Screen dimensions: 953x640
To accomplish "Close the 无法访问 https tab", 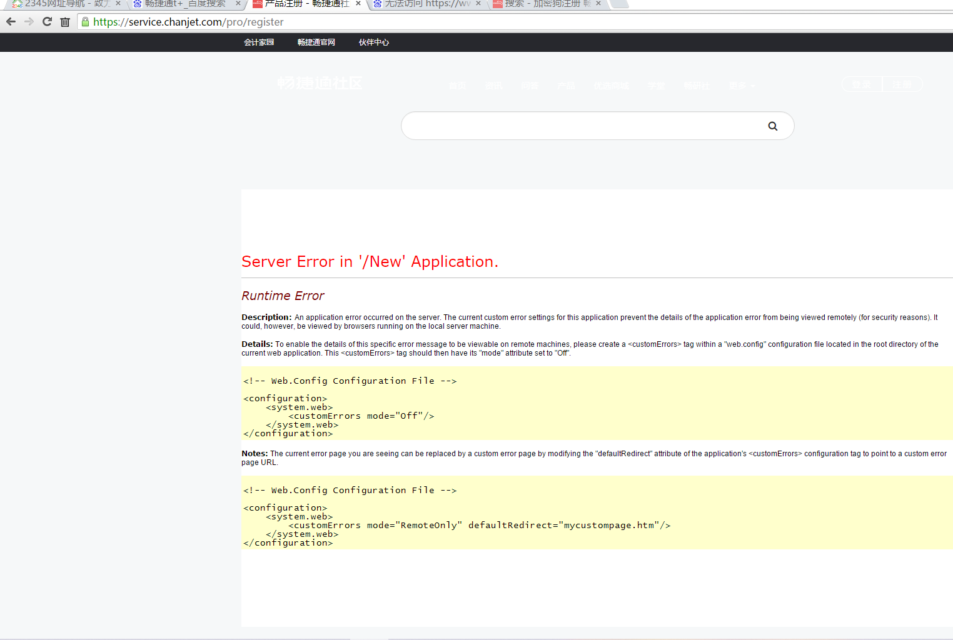I will [x=478, y=4].
